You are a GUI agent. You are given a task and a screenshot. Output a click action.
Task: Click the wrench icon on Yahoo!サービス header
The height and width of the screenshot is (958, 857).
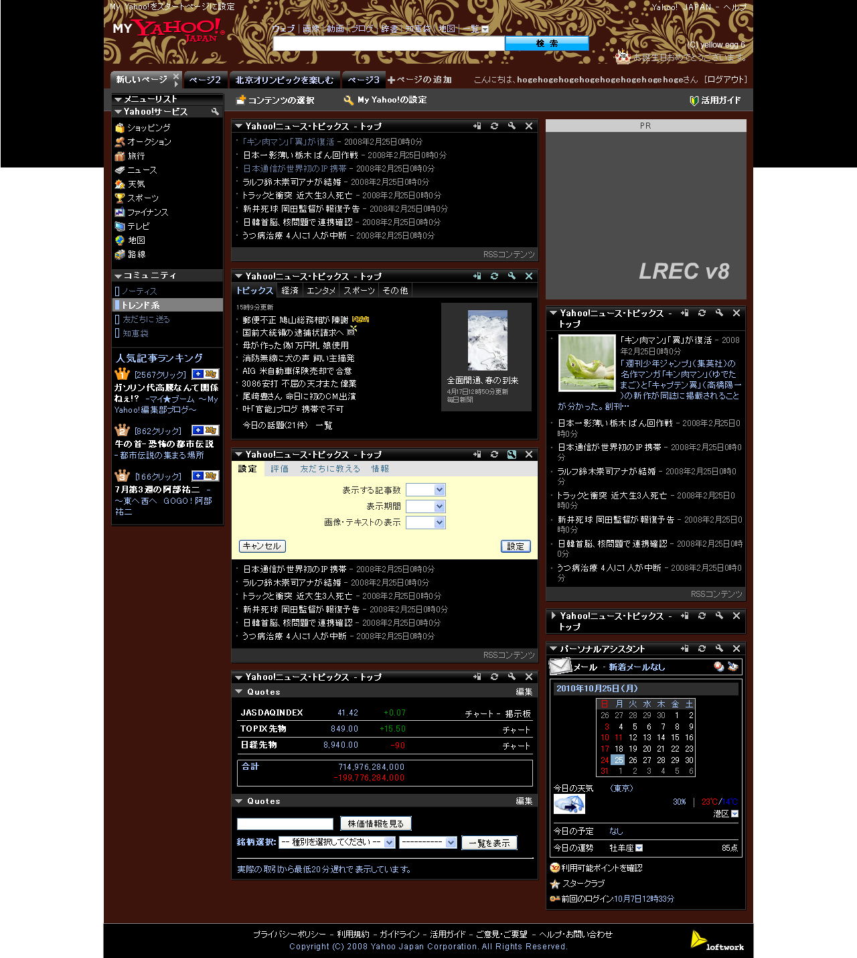tap(215, 112)
